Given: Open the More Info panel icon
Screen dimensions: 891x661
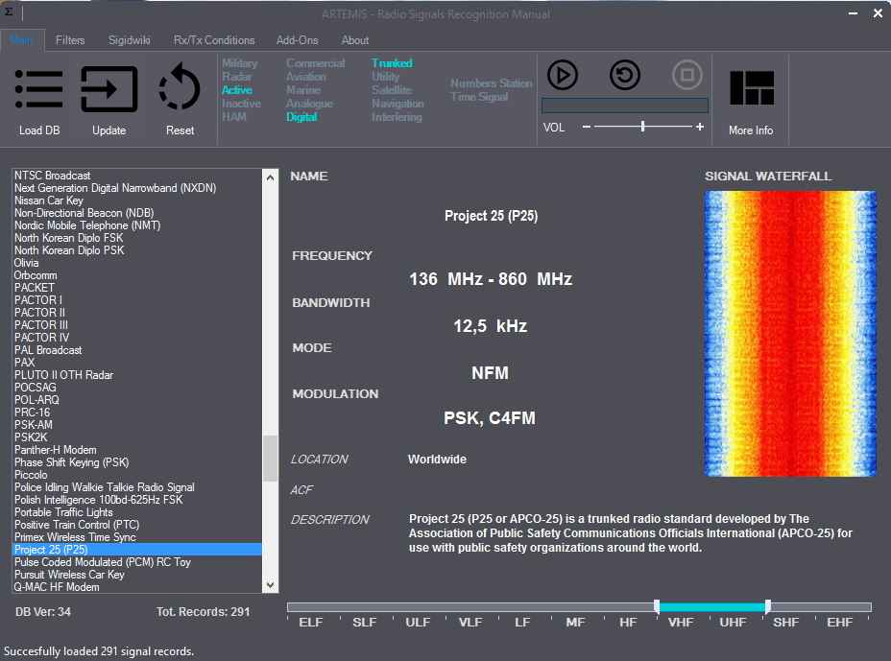Looking at the screenshot, I should coord(751,88).
